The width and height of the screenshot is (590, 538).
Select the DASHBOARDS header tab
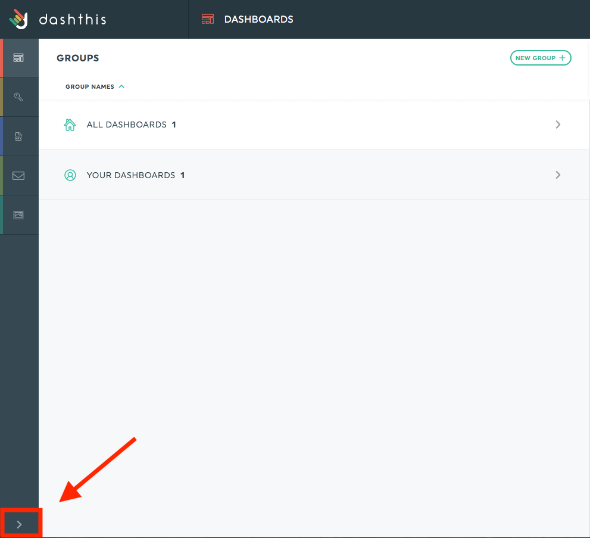(258, 19)
